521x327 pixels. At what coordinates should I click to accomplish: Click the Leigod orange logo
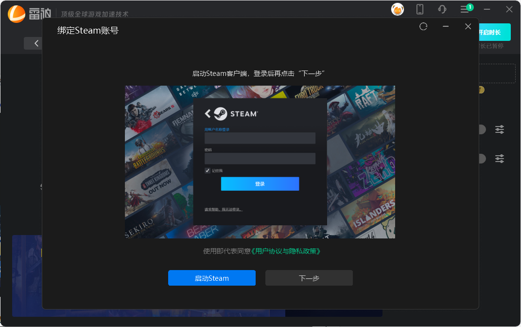click(x=17, y=14)
